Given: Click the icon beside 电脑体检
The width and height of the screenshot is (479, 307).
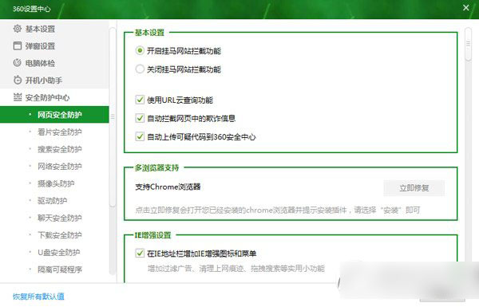Looking at the screenshot, I should 18,63.
